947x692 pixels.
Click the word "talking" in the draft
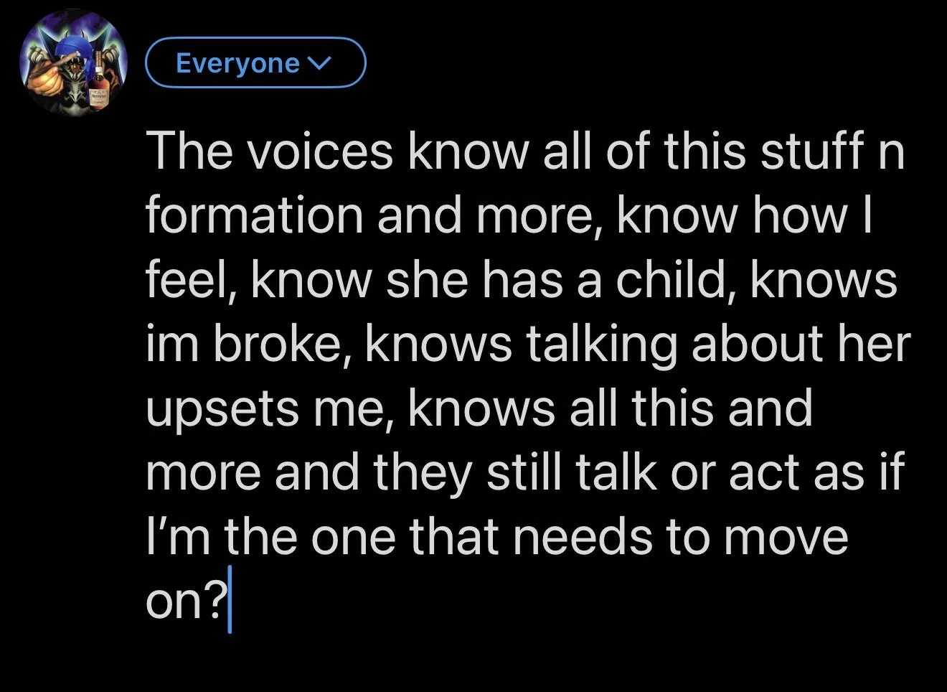602,344
